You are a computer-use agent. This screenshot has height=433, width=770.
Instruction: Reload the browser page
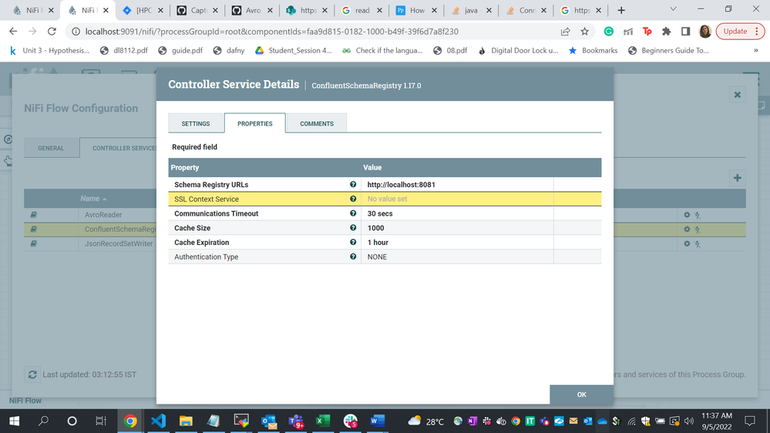[52, 32]
